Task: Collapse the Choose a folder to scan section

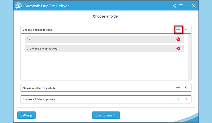Action: pyautogui.click(x=186, y=29)
